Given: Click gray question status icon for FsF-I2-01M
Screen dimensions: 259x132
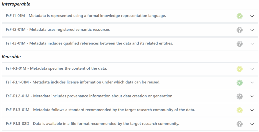Looking at the screenshot, I should (x=240, y=30).
